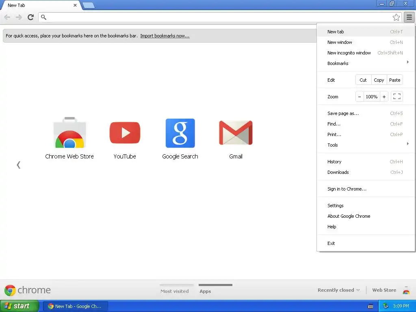The image size is (416, 312).
Task: Select New Tab - Google Chrome taskbar item
Action: [75, 306]
